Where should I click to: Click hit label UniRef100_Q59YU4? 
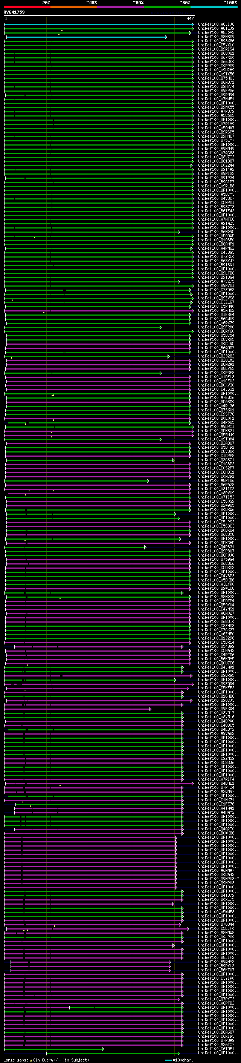coord(216,605)
